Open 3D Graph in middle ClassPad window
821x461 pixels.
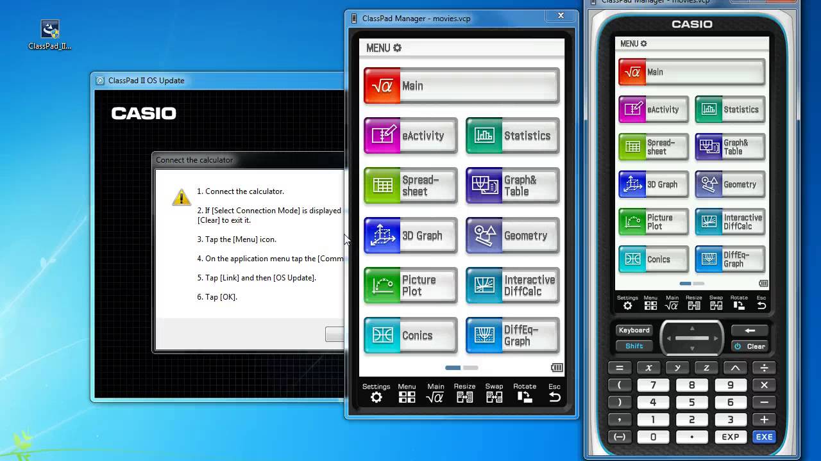point(410,236)
